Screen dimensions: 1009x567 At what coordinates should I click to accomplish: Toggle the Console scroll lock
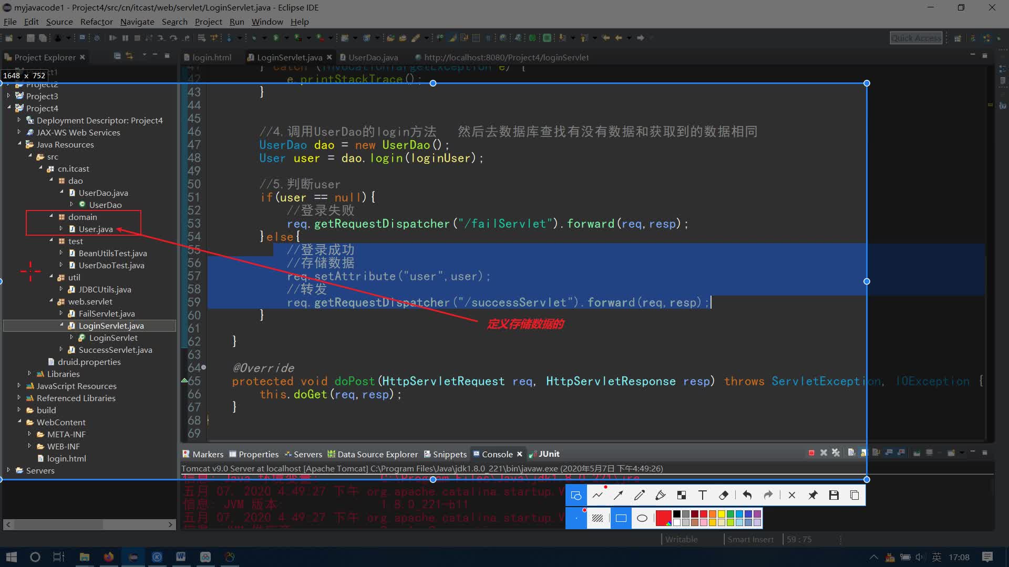point(864,453)
